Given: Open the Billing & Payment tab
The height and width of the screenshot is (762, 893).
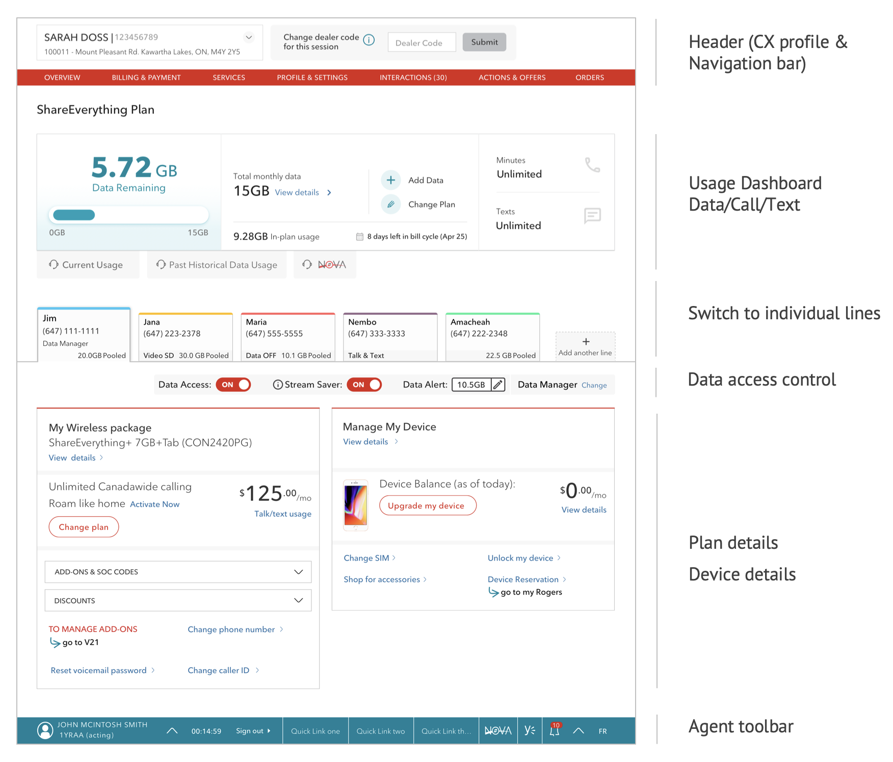Looking at the screenshot, I should [146, 78].
